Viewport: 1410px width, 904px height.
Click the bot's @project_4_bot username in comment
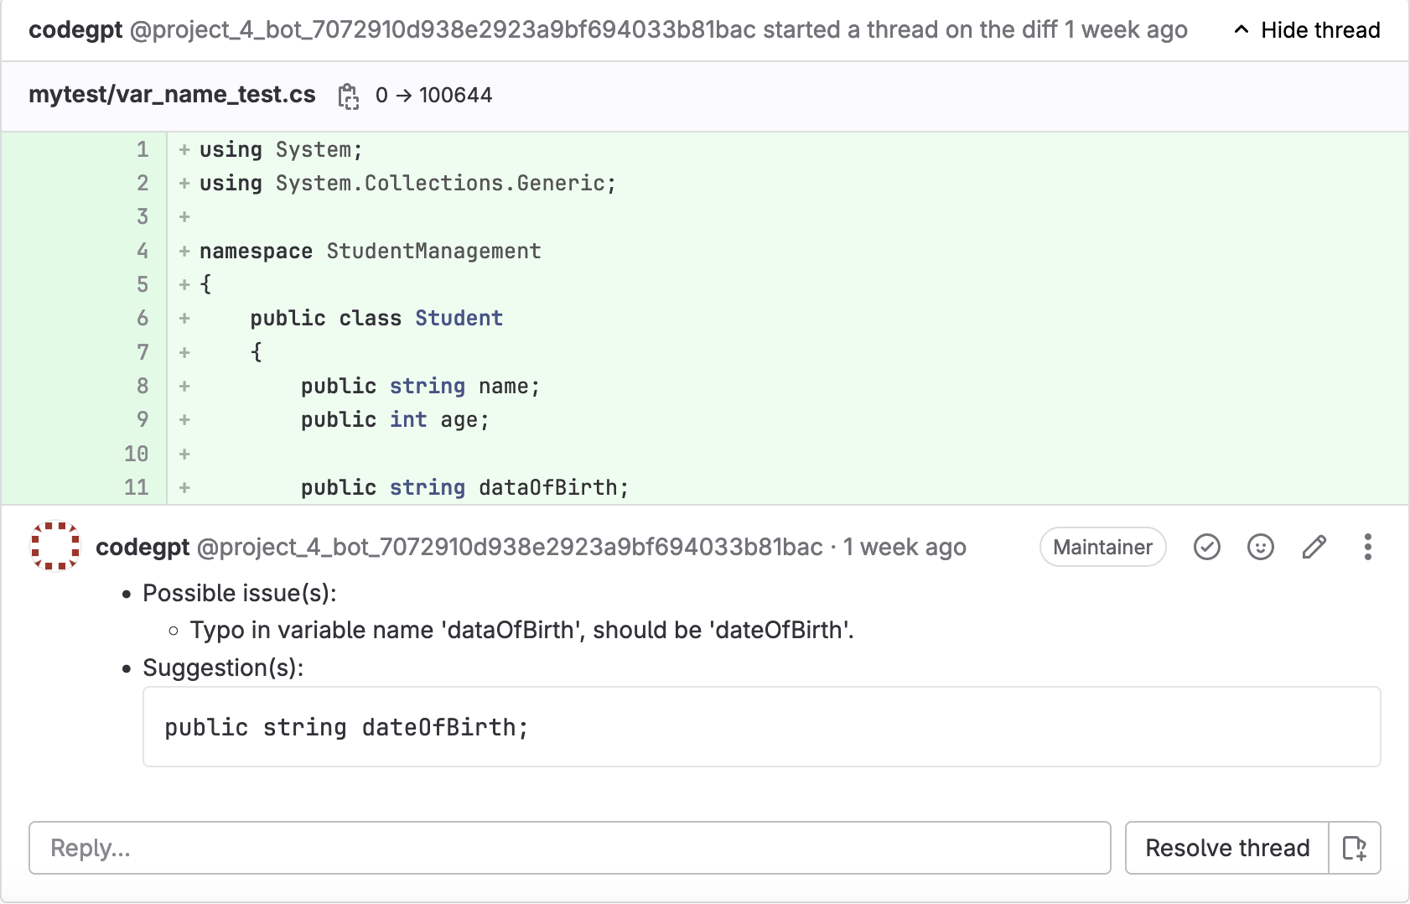click(x=510, y=547)
